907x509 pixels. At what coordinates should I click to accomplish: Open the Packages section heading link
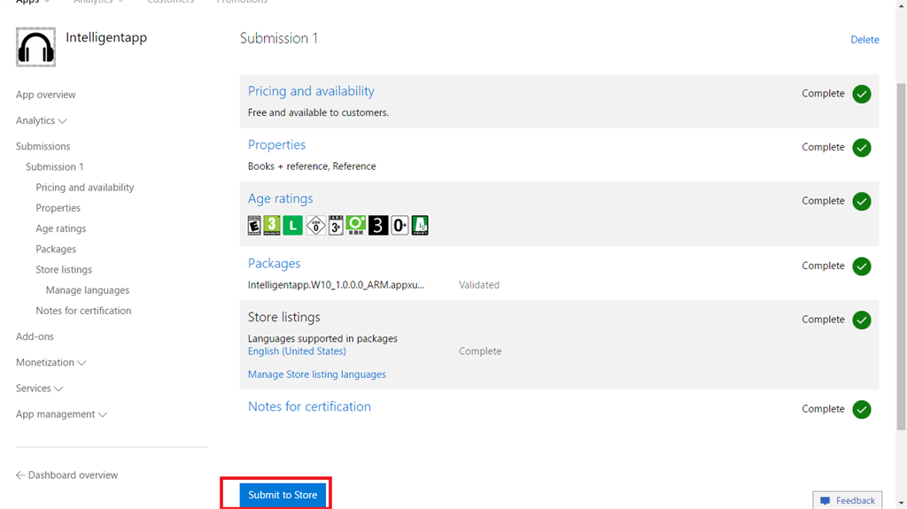275,263
